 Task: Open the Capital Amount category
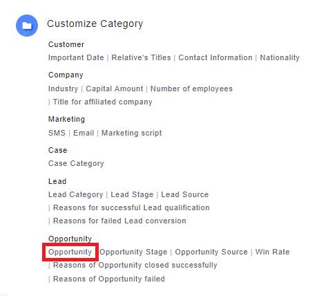[115, 89]
